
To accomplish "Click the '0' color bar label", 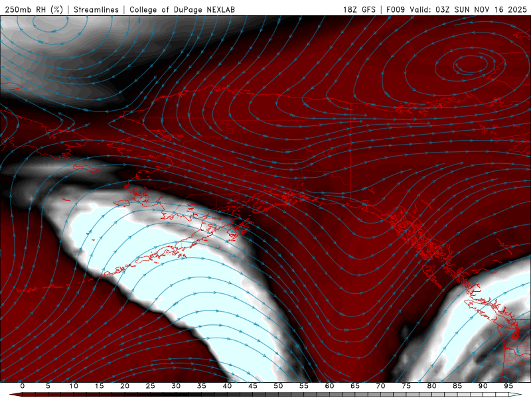I will pos(23,386).
